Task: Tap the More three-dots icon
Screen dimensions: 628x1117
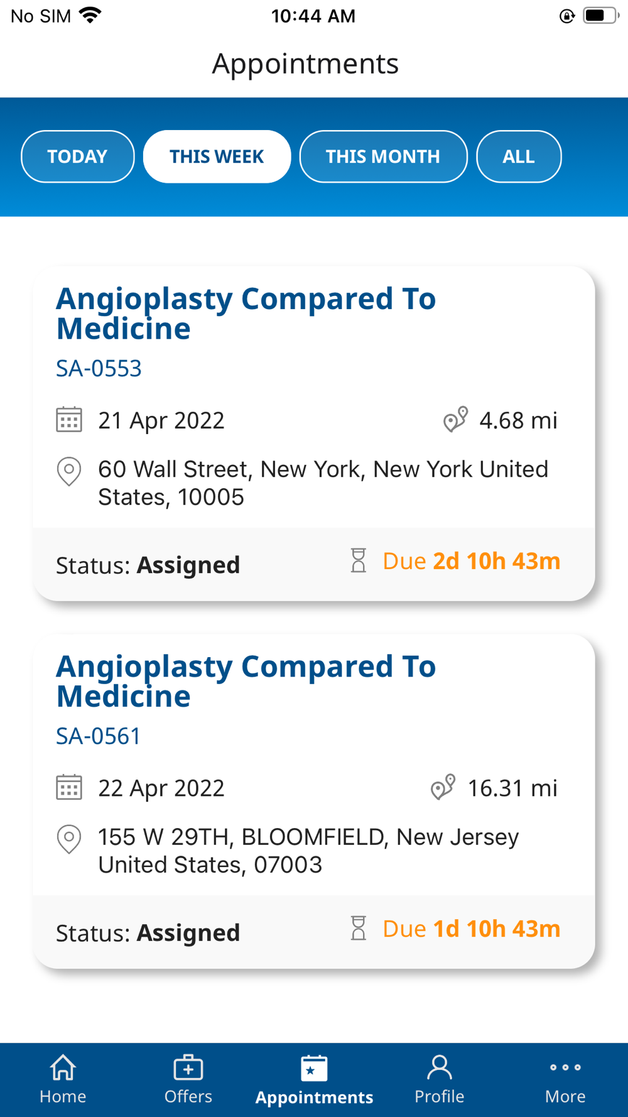Action: click(565, 1067)
